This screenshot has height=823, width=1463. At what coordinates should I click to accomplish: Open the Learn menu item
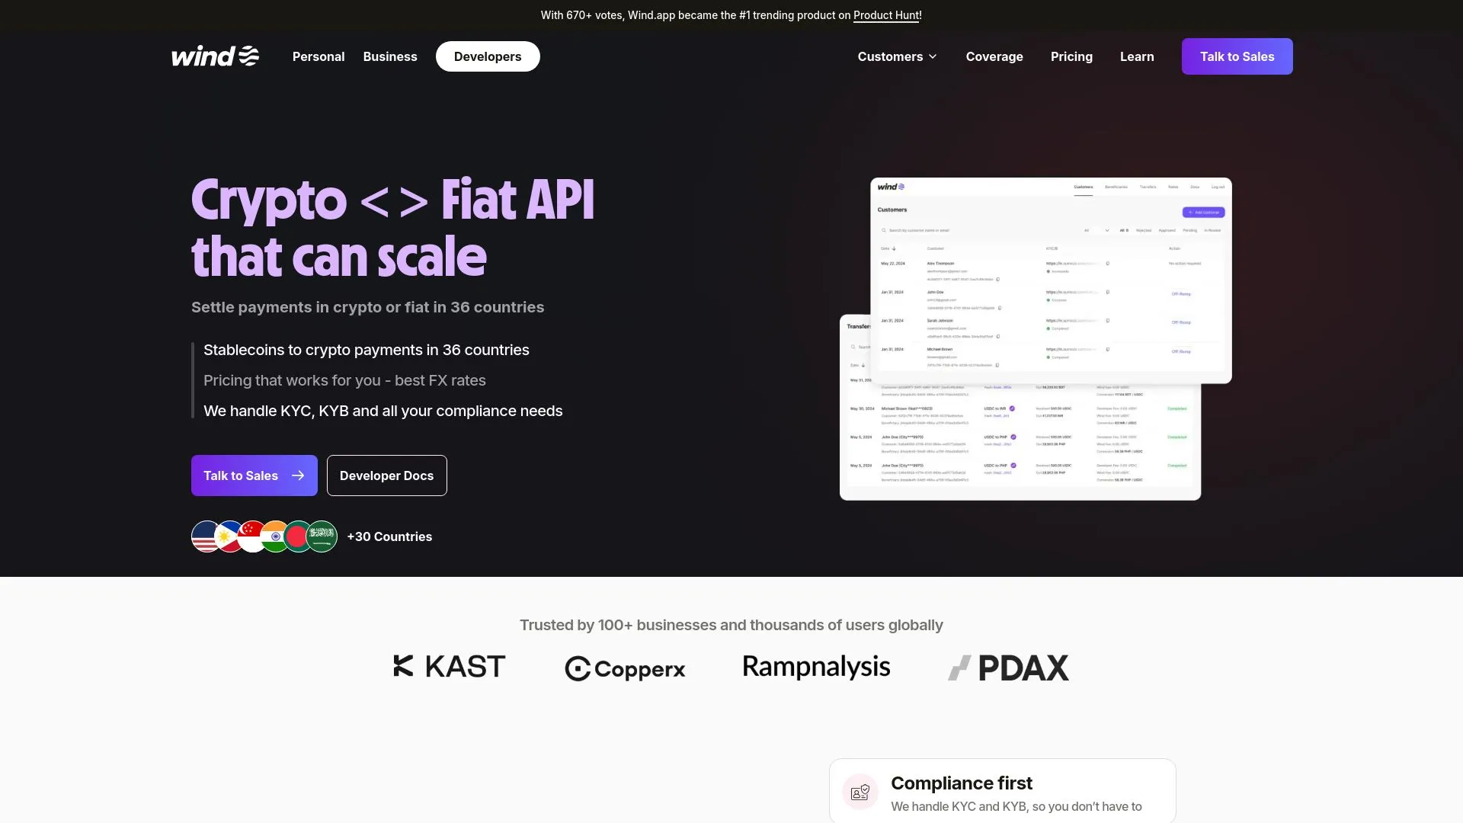pos(1137,56)
